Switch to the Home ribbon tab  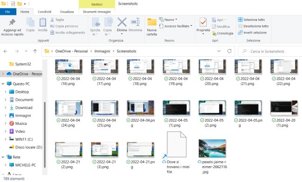click(25, 12)
